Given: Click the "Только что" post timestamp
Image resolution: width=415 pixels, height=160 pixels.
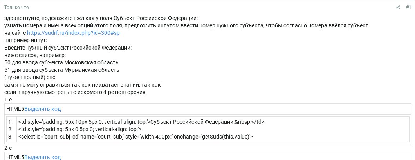Looking at the screenshot, I should pyautogui.click(x=16, y=7).
